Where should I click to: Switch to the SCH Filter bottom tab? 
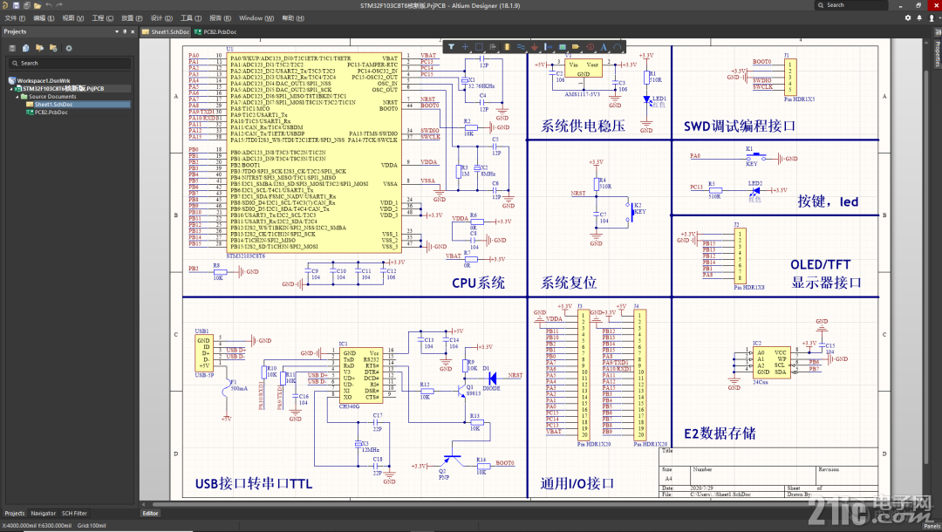tap(74, 514)
